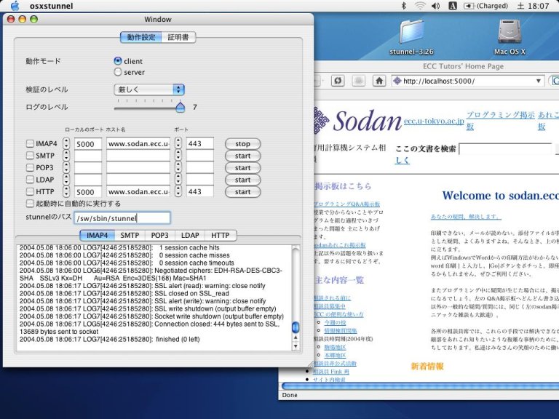The height and width of the screenshot is (419, 559).
Task: Open the browser URL history dropdown arrow
Action: [539, 81]
